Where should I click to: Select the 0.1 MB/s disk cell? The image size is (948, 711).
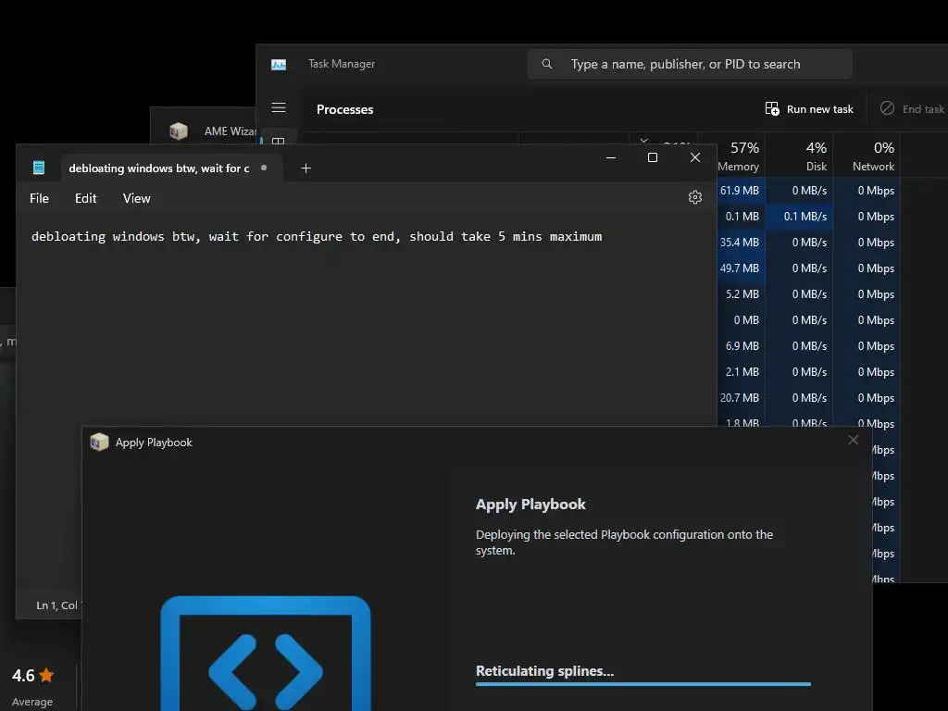pyautogui.click(x=799, y=217)
